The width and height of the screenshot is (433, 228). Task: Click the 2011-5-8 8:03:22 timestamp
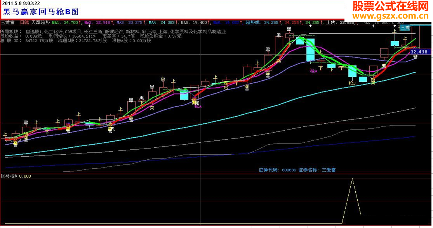pyautogui.click(x=21, y=3)
